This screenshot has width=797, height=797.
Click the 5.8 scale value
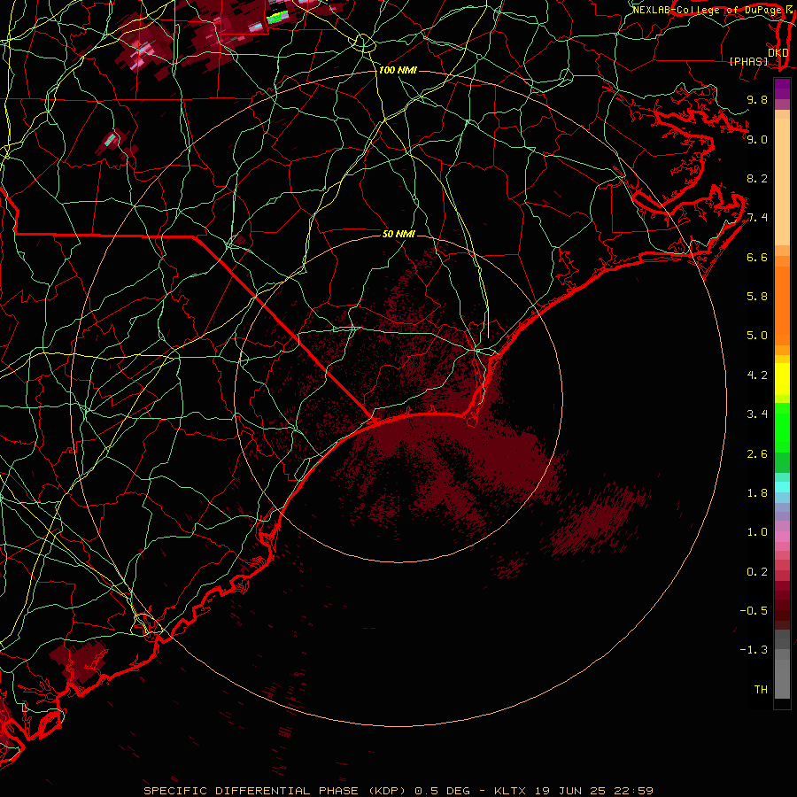point(757,297)
